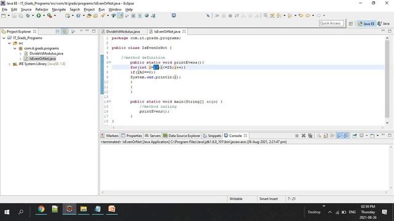
Task: Open the notification center icon
Action: (384, 212)
